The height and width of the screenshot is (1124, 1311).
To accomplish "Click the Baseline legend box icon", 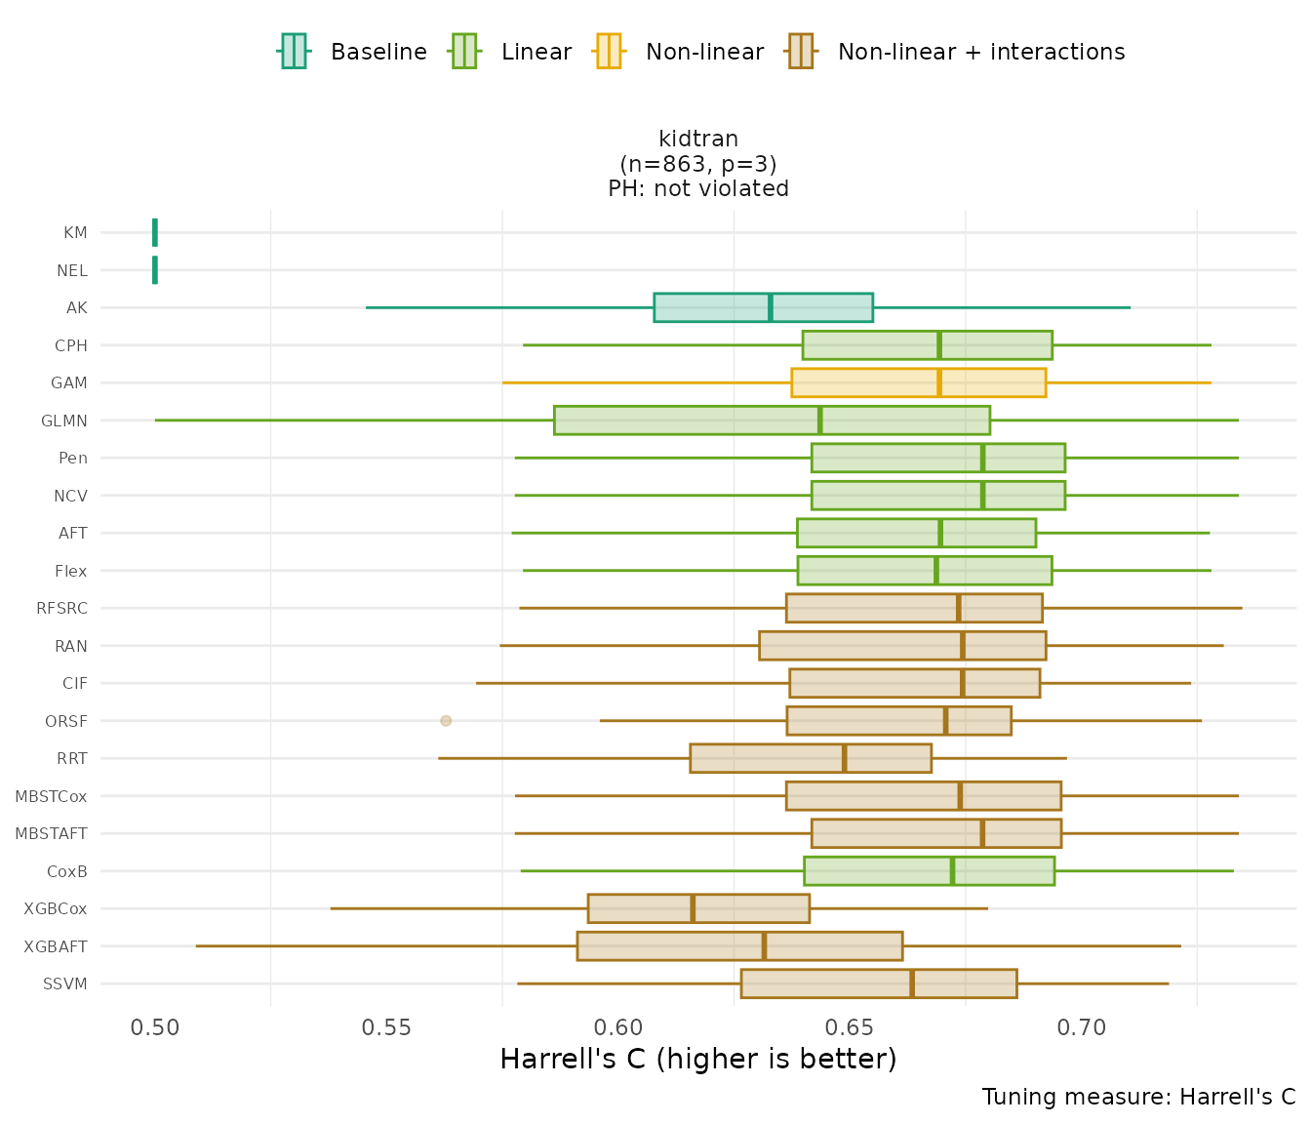I will [294, 52].
